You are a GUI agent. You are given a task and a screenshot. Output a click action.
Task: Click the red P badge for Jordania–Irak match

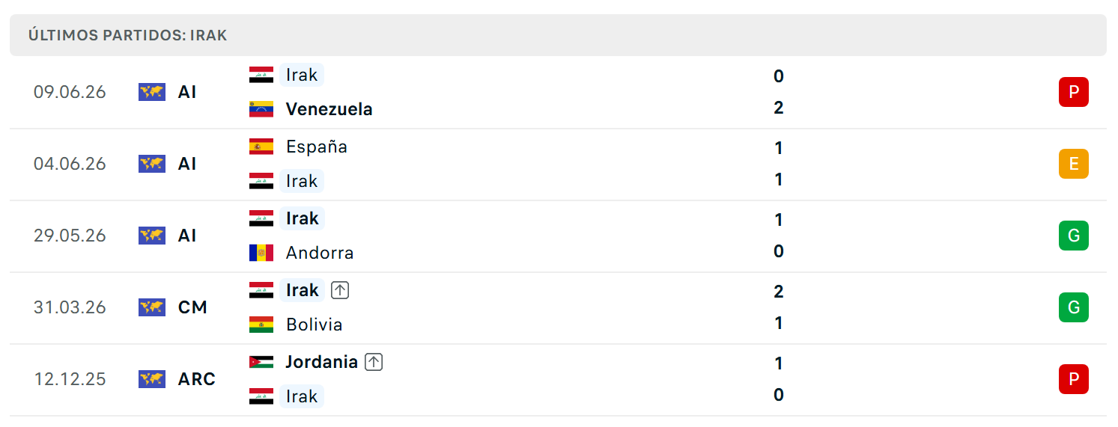coord(1073,379)
